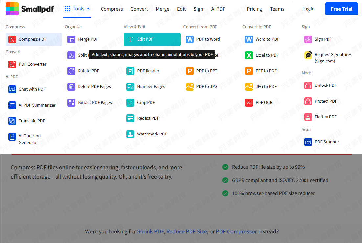Click the Unlock PDF padlock icon

[x=308, y=85]
